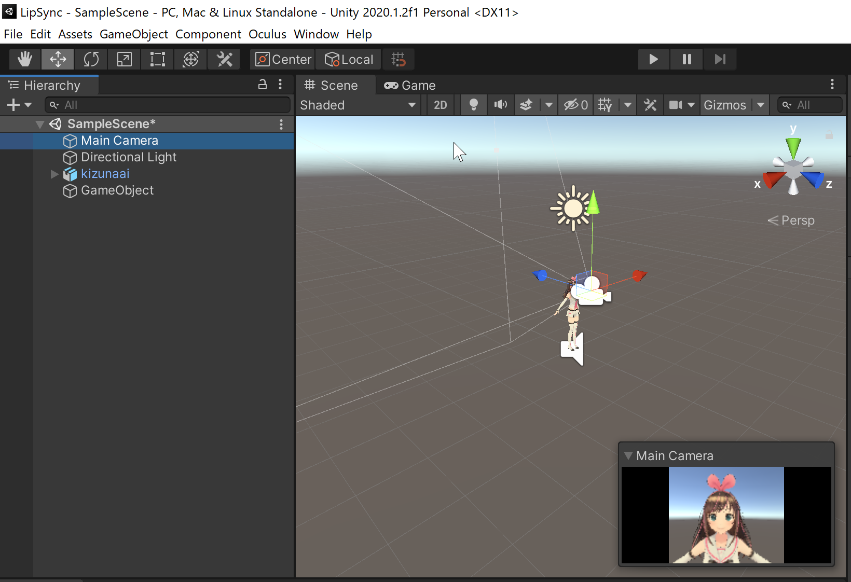Screen dimensions: 851x582
Task: Open custom editor tools icon
Action: click(x=224, y=59)
